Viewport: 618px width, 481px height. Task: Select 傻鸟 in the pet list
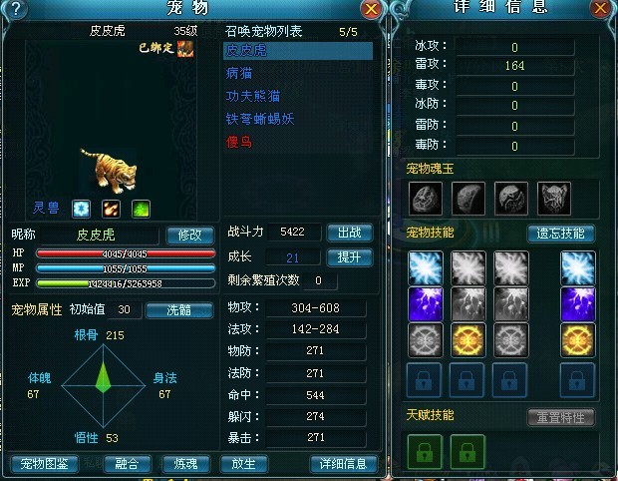point(239,142)
